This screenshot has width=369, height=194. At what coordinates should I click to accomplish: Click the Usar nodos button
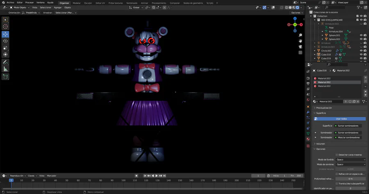339,119
